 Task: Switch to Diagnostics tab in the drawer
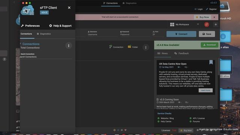pos(44,34)
